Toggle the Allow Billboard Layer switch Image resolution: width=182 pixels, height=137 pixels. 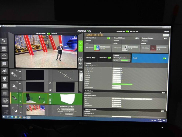72,107
